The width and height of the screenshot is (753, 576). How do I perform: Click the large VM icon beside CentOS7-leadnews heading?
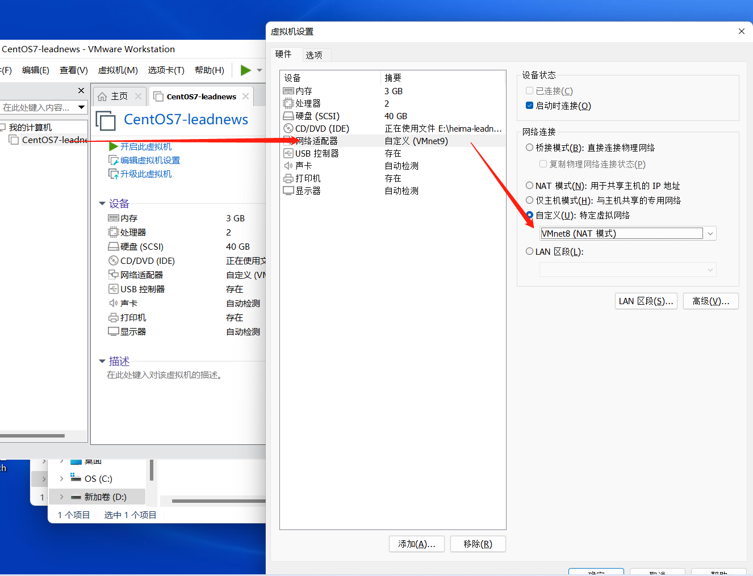pos(106,121)
